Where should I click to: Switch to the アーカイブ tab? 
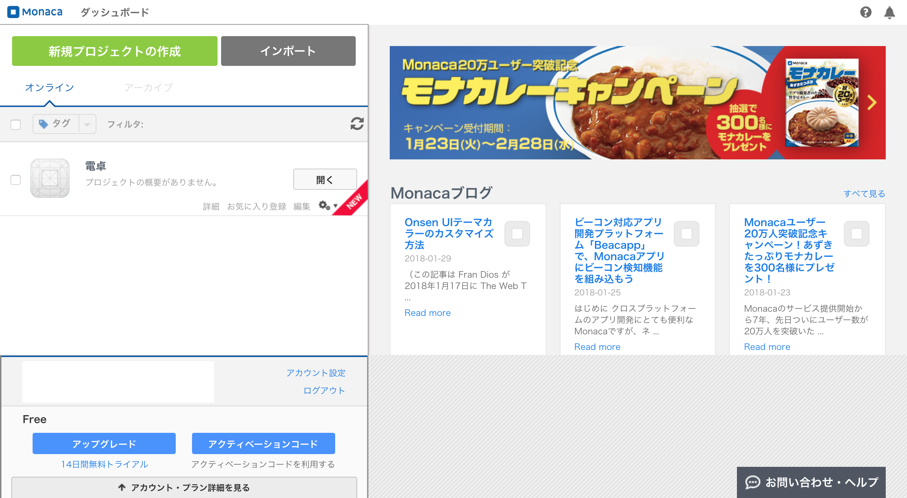click(148, 87)
